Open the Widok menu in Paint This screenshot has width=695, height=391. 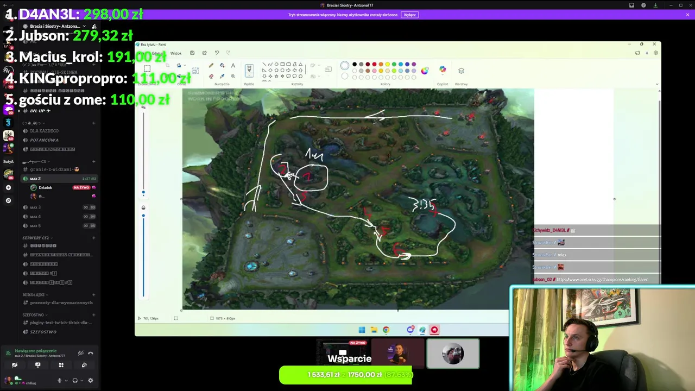[176, 53]
